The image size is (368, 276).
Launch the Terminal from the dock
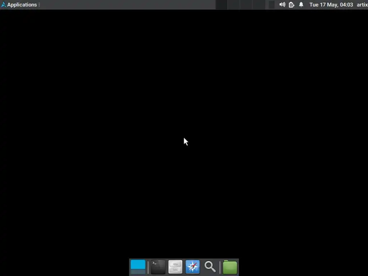(x=158, y=267)
